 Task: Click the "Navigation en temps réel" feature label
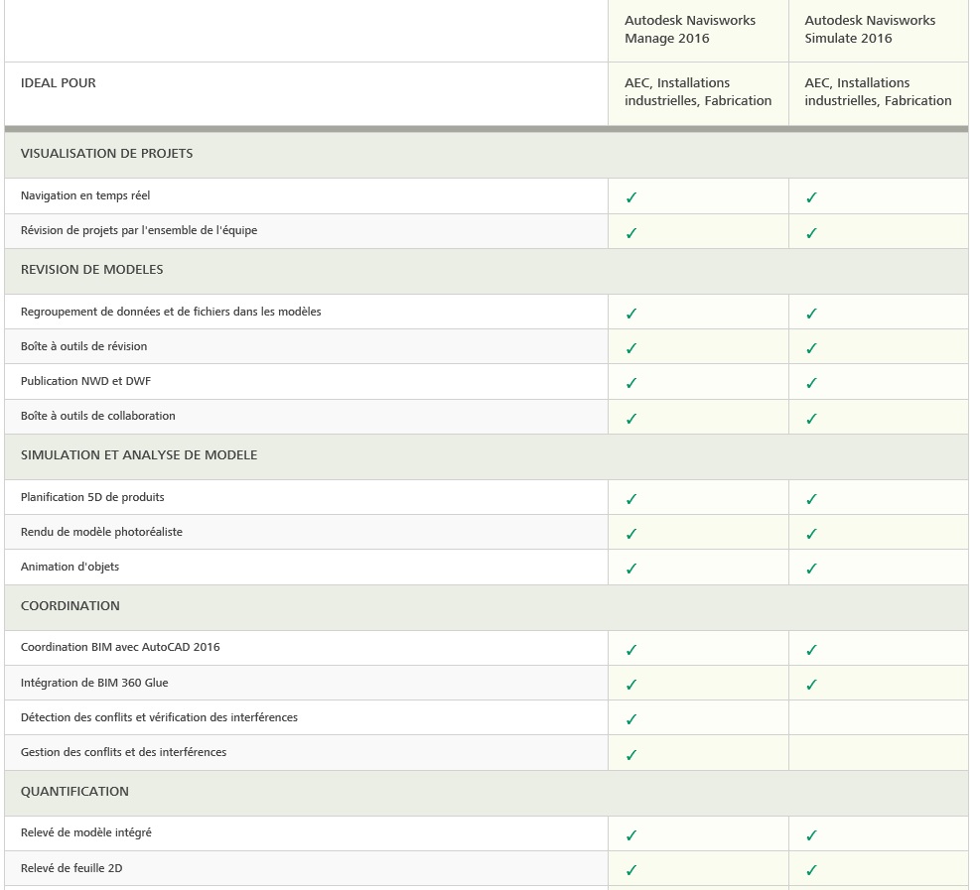[x=85, y=195]
